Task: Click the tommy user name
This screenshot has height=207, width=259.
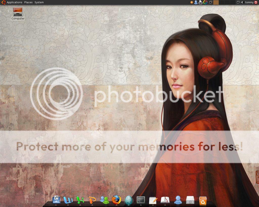Action: [x=249, y=2]
